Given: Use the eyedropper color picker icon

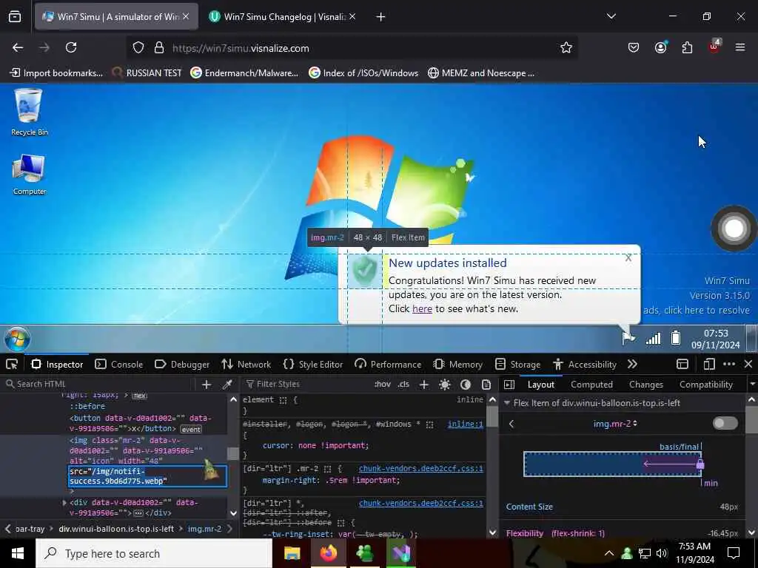Looking at the screenshot, I should 227,384.
